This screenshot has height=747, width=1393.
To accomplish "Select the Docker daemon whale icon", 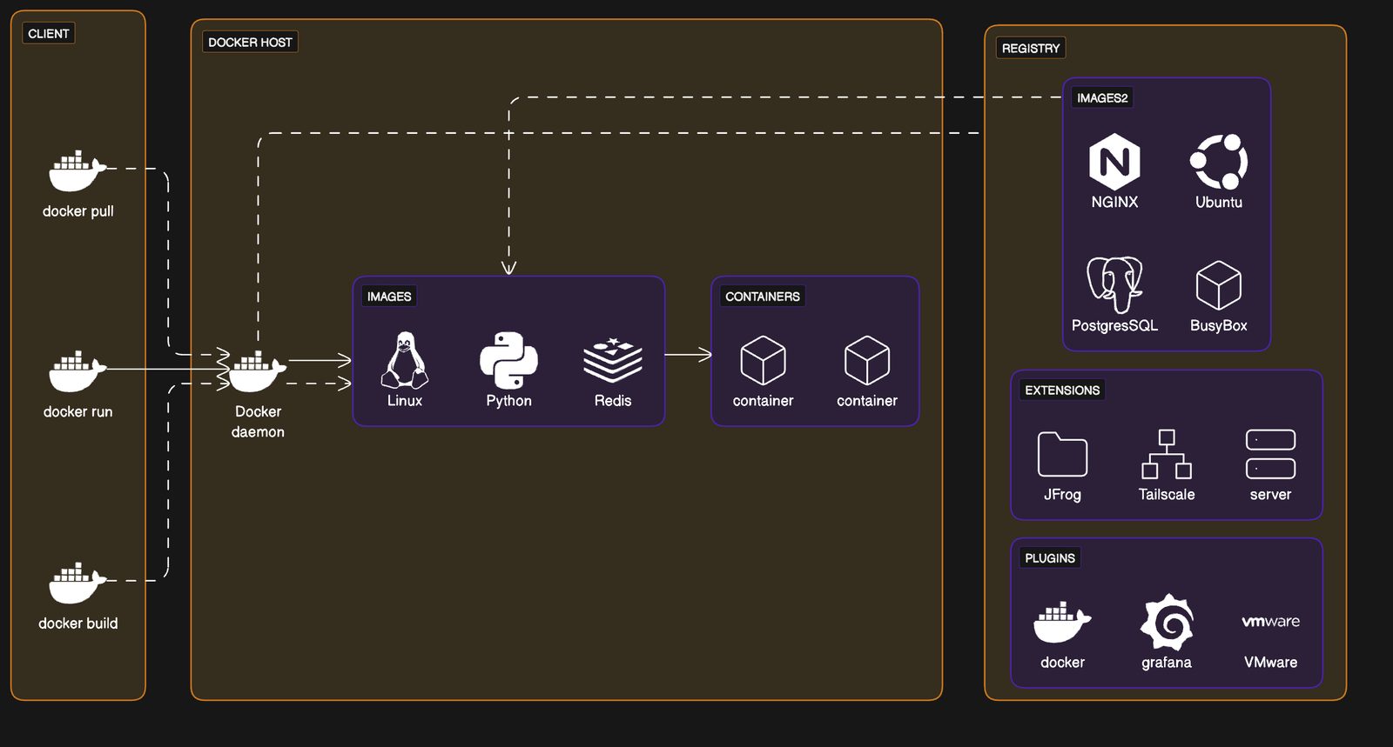I will click(258, 371).
